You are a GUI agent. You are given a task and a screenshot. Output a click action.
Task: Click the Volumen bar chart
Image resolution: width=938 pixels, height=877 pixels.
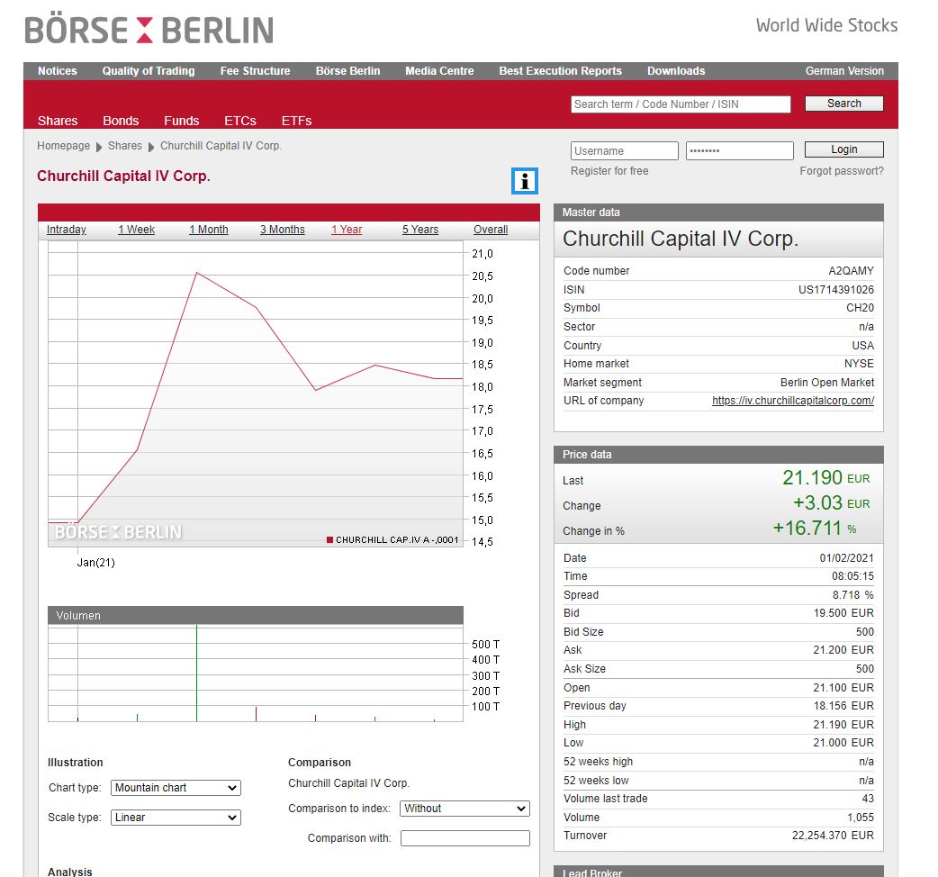tap(256, 673)
